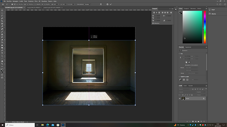The width and height of the screenshot is (227, 127).
Task: Select the Type (Testo) tool
Action: click(x=2, y=53)
